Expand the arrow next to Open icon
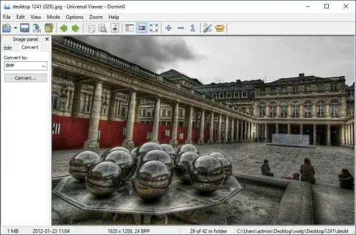356x235 pixels. [x=16, y=28]
